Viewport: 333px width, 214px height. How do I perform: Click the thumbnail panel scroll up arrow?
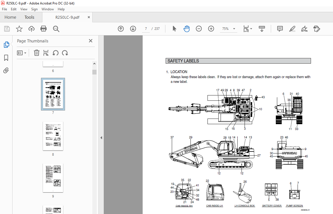tap(95, 64)
